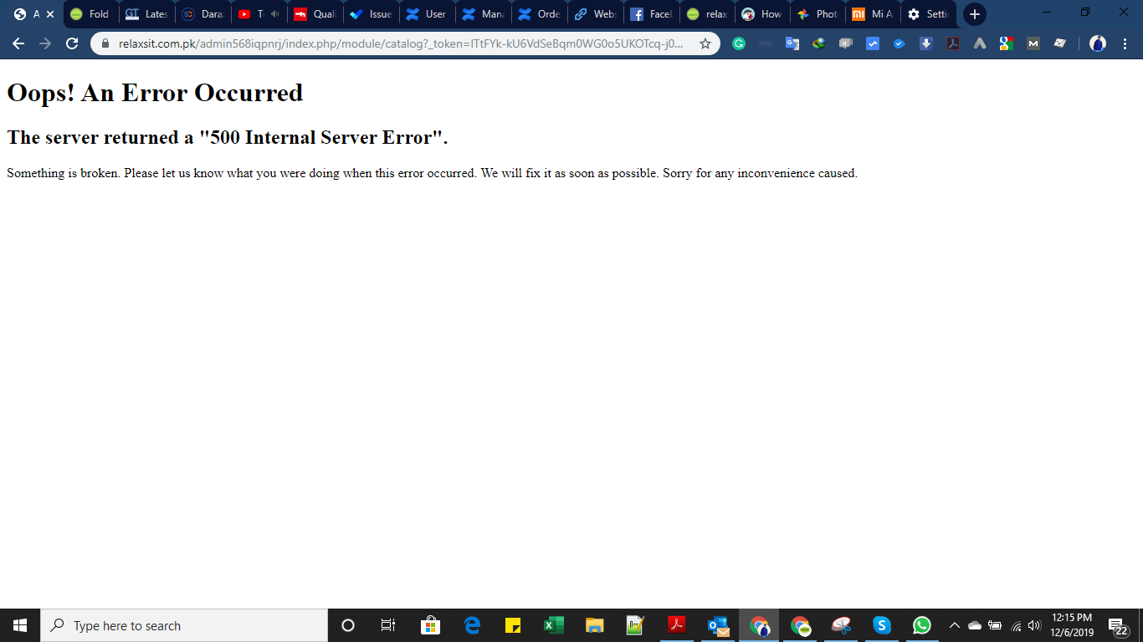
Task: Switch to the 'Lates' tab
Action: (146, 14)
